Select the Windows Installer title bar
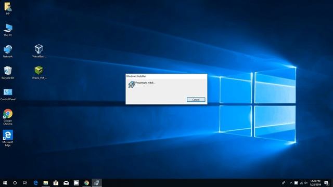Screen dimensions: 333x187 tap(166, 76)
